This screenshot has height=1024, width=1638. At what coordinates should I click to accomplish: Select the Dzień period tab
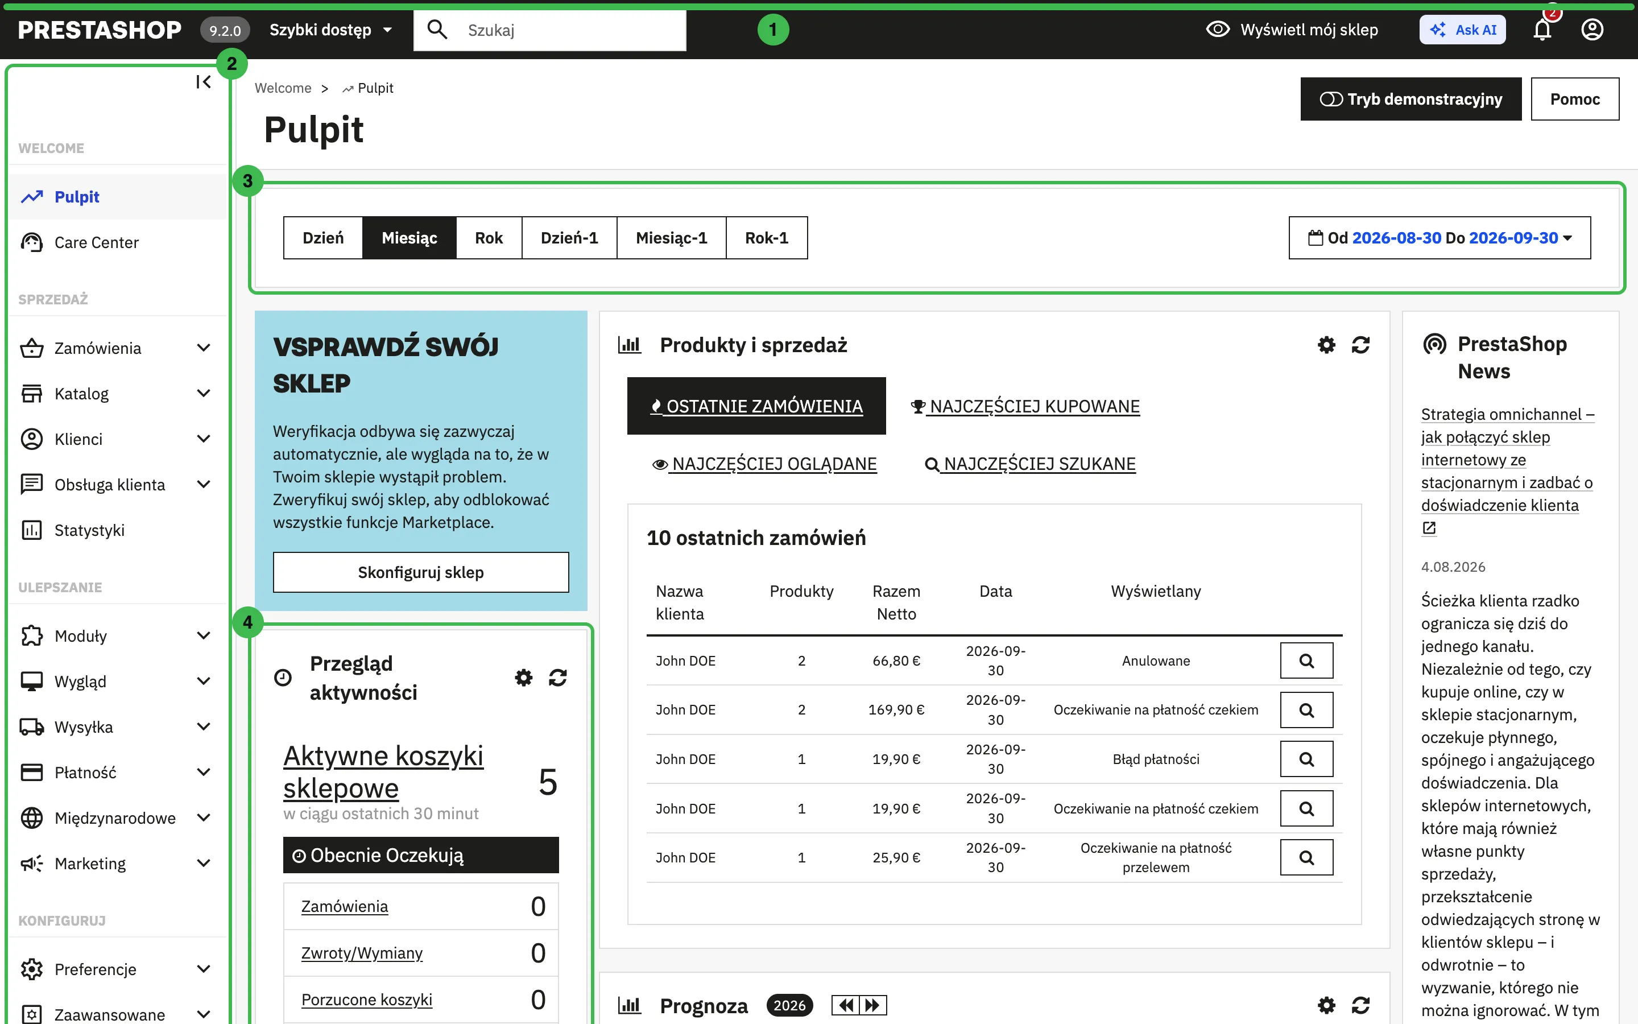click(x=323, y=238)
